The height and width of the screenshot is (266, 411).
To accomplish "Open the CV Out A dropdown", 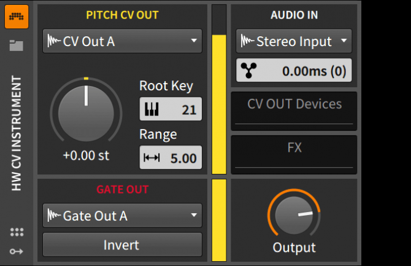I will tap(122, 42).
